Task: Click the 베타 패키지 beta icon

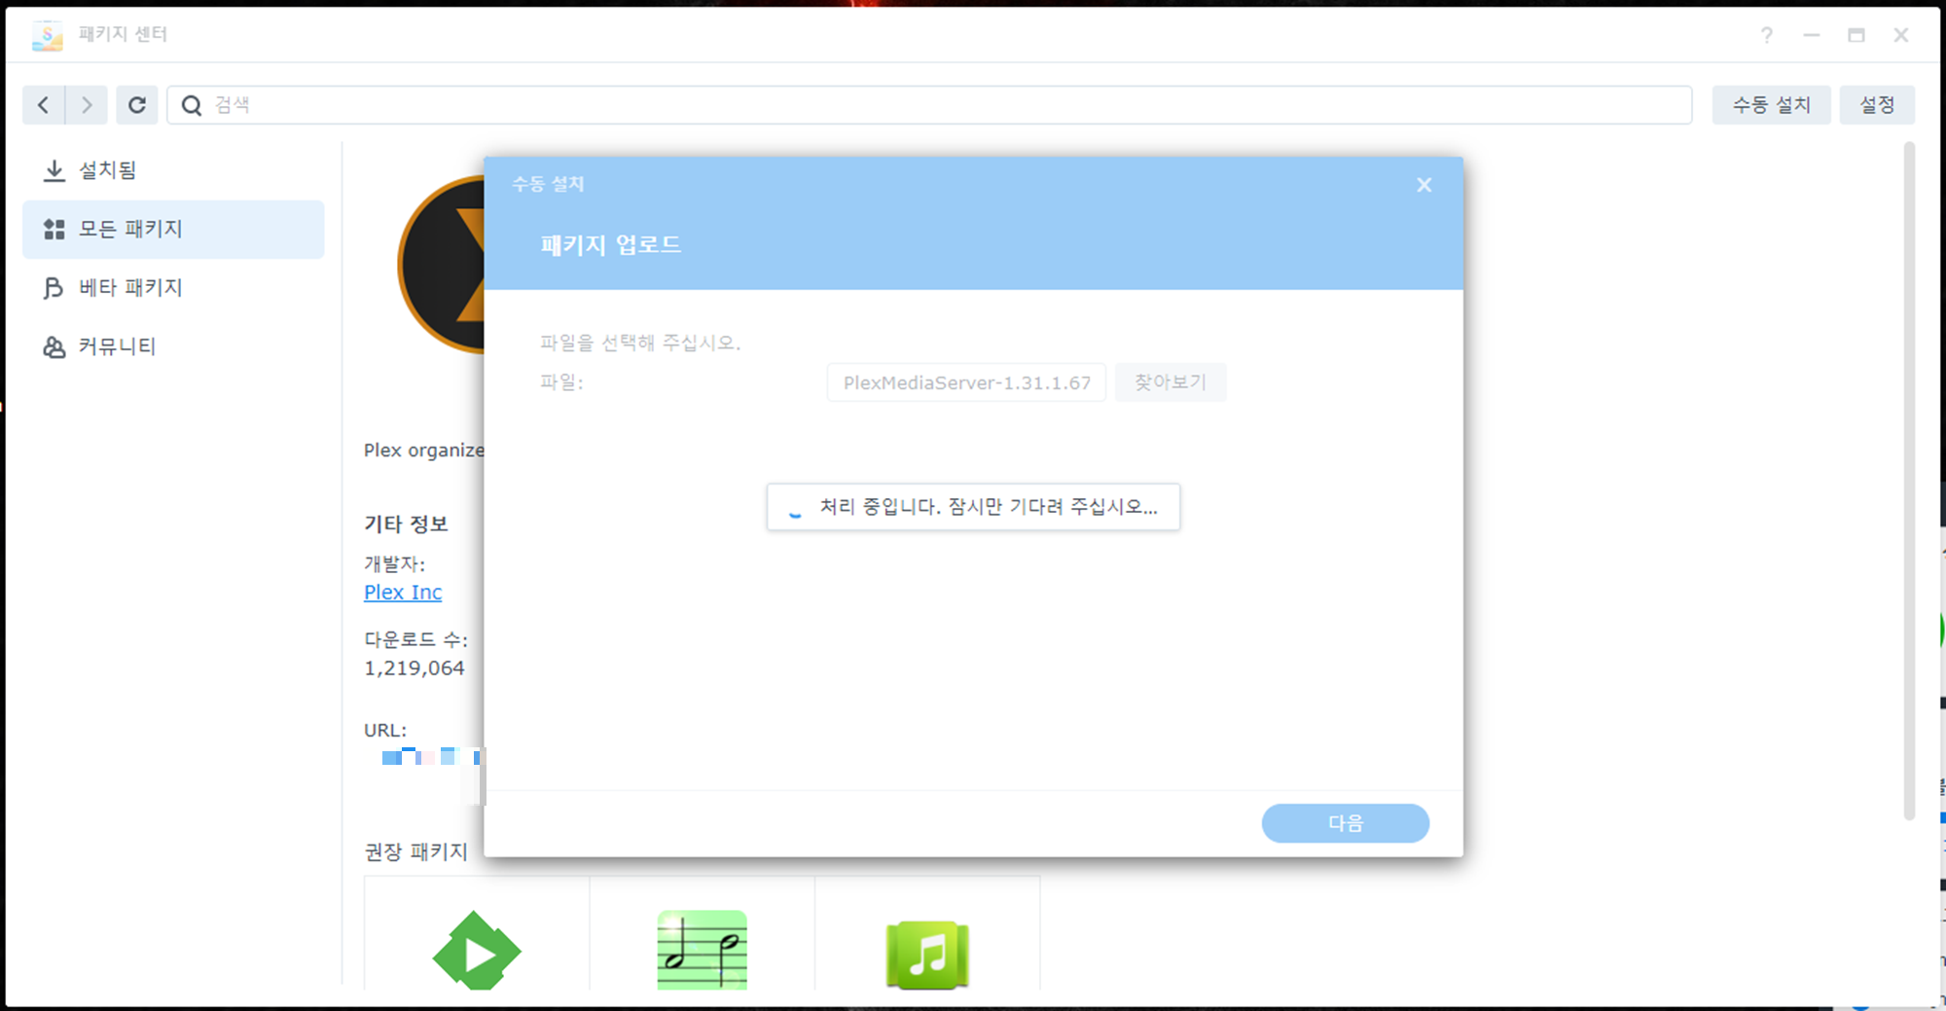Action: pyautogui.click(x=54, y=288)
